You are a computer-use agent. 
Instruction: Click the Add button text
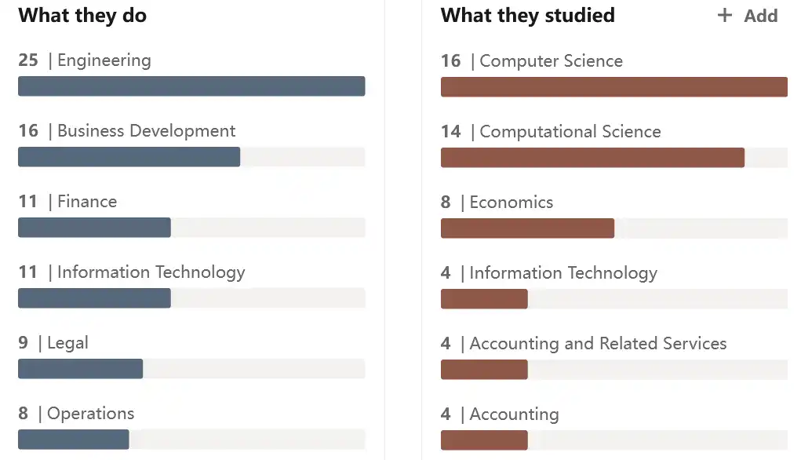click(761, 16)
